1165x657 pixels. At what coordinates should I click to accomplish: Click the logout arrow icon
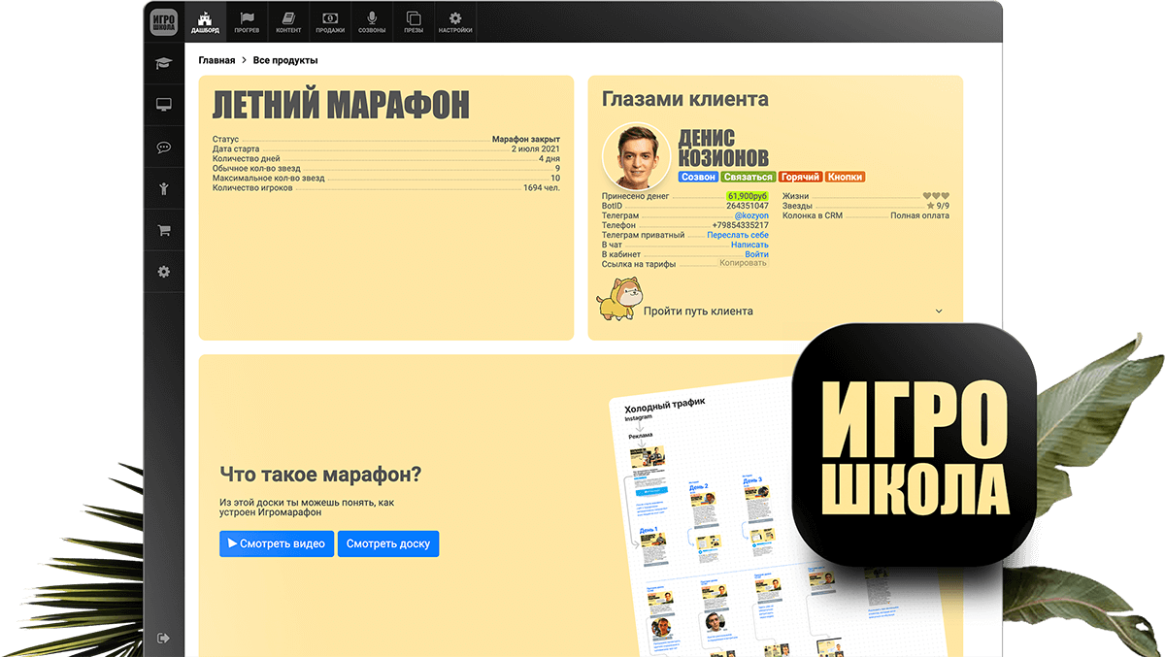[163, 638]
